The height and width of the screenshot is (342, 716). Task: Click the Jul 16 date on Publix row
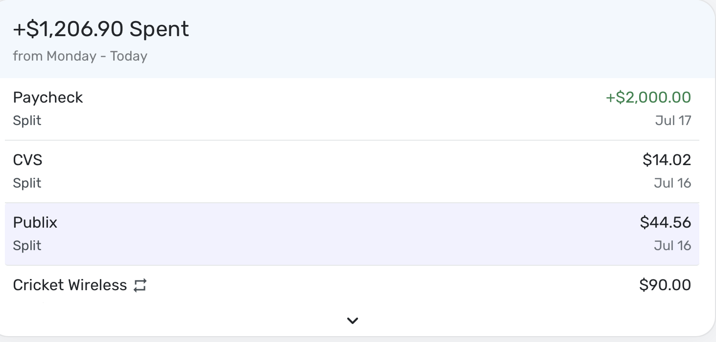[x=672, y=245]
